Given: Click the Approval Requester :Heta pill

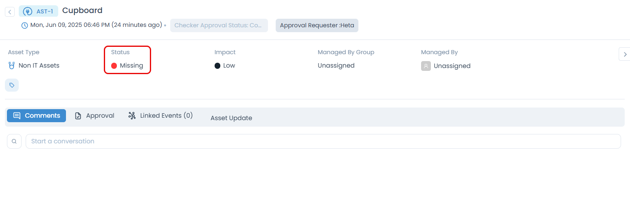Looking at the screenshot, I should pos(317,25).
